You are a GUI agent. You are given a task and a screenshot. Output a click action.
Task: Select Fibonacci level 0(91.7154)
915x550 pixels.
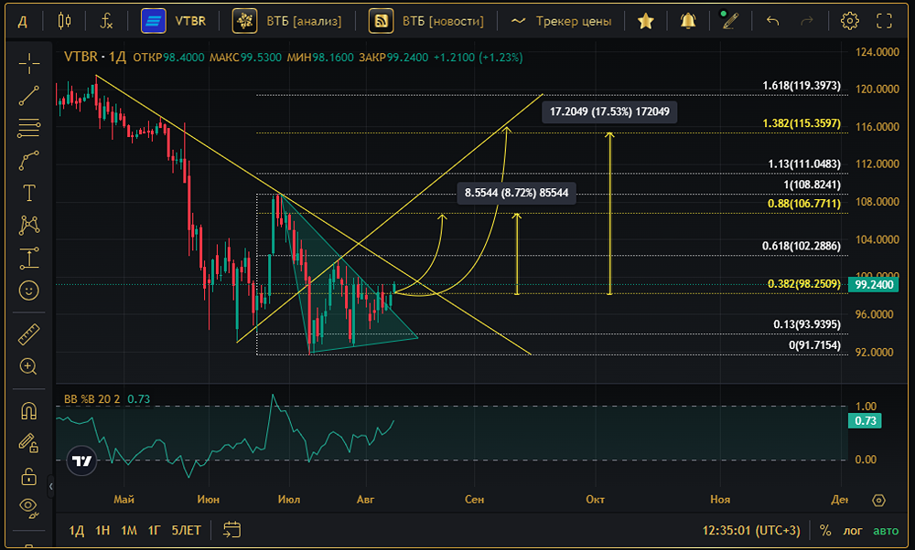814,345
